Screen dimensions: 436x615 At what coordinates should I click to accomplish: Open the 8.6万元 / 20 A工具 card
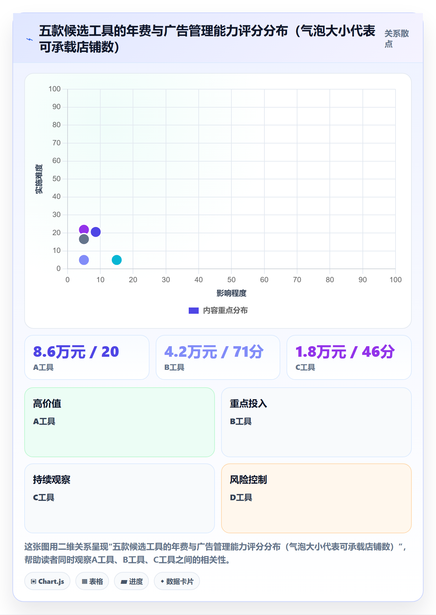point(87,357)
